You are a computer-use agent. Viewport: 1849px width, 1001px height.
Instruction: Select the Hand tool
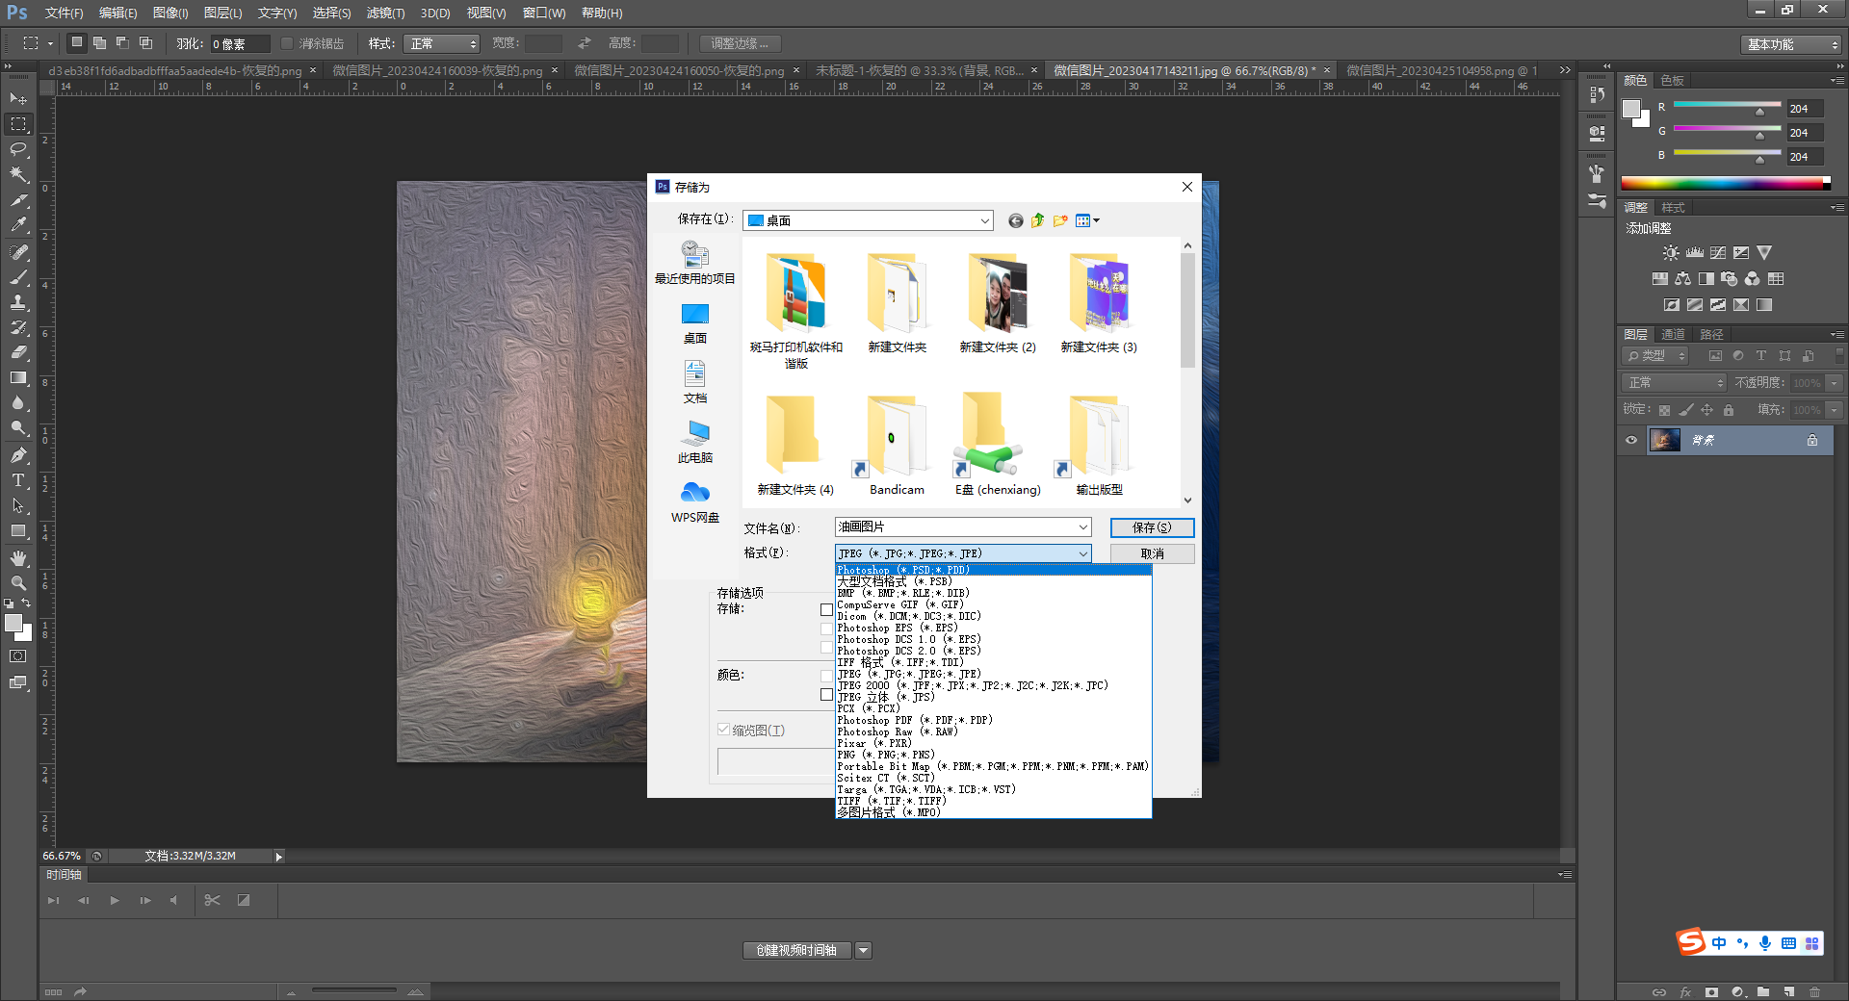18,558
